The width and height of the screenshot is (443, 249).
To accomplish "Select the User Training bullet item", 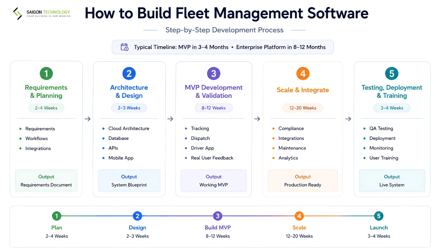I will (381, 158).
